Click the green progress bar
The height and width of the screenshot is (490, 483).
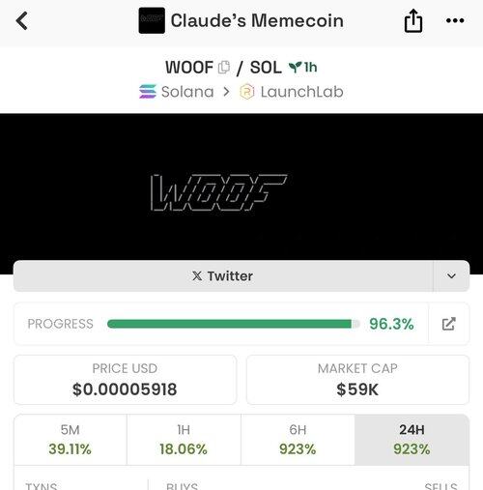tap(233, 324)
